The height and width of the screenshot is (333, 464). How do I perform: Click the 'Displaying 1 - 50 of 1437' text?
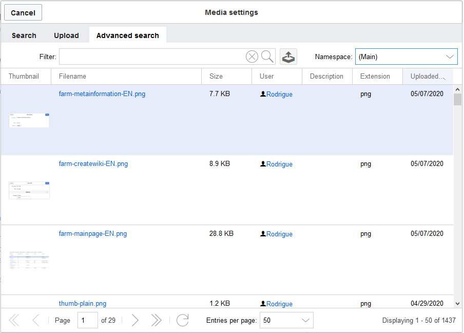[x=419, y=321]
